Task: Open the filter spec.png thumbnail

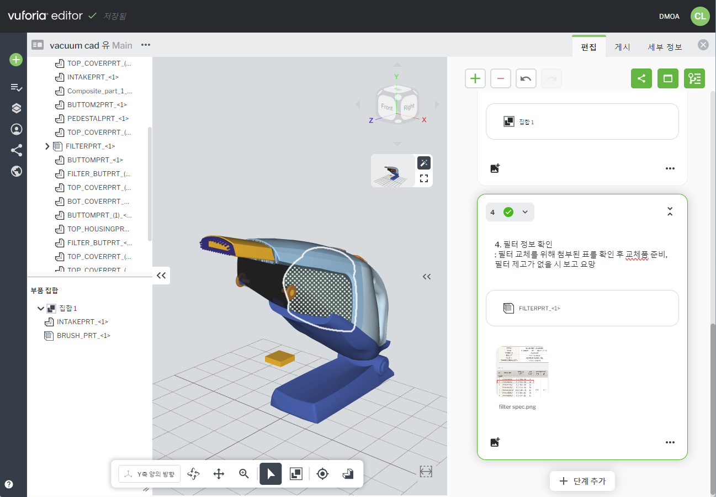Action: click(x=522, y=372)
